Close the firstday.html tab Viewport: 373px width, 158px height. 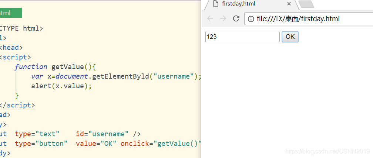coord(289,4)
